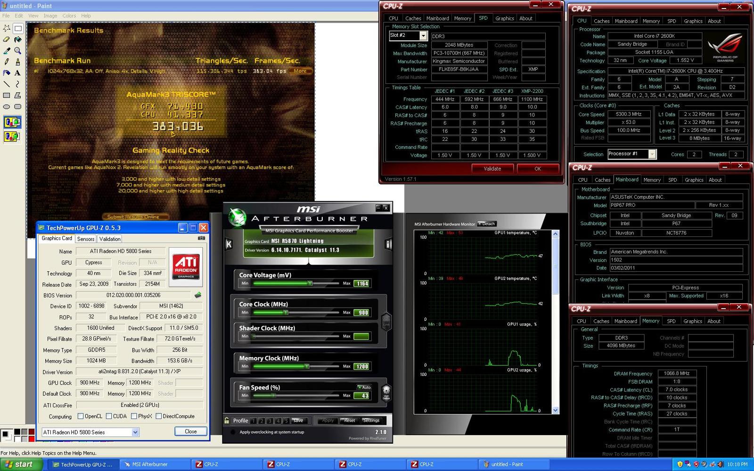Open the File menu in Paint
Image resolution: width=754 pixels, height=471 pixels.
(6, 16)
